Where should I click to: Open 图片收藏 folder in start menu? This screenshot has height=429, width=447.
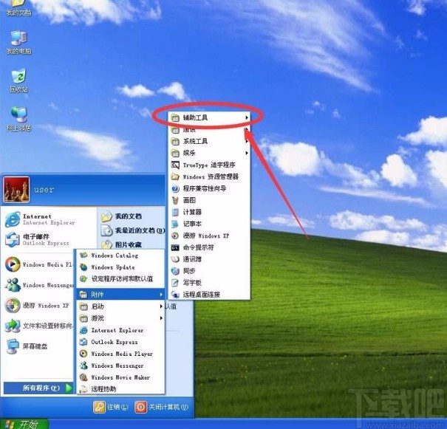click(122, 244)
